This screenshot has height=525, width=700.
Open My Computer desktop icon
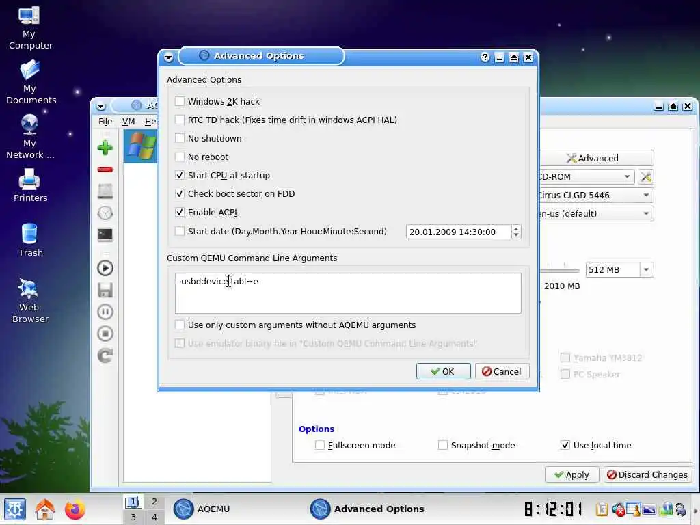29,27
